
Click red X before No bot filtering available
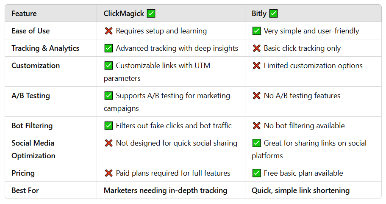click(256, 126)
